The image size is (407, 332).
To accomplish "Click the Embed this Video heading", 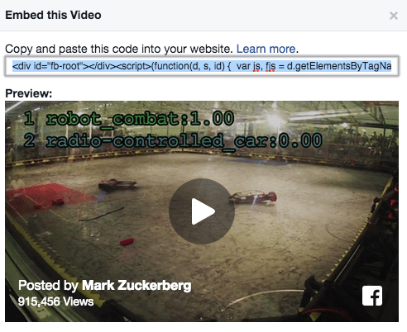I will pyautogui.click(x=53, y=15).
